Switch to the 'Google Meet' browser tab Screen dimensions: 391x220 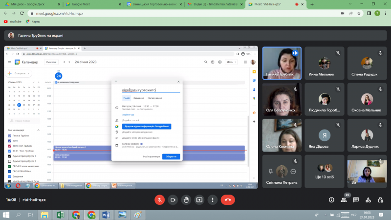[x=92, y=4]
